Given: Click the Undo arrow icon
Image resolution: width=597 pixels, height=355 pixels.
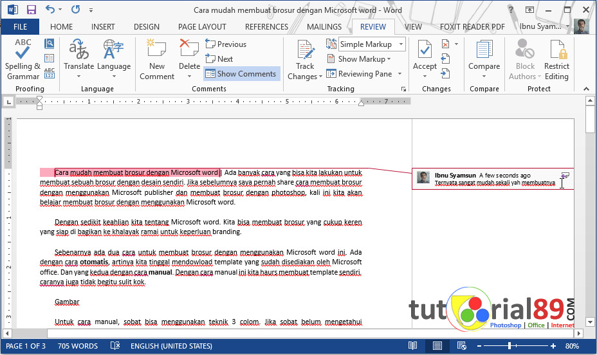Looking at the screenshot, I should (50, 9).
